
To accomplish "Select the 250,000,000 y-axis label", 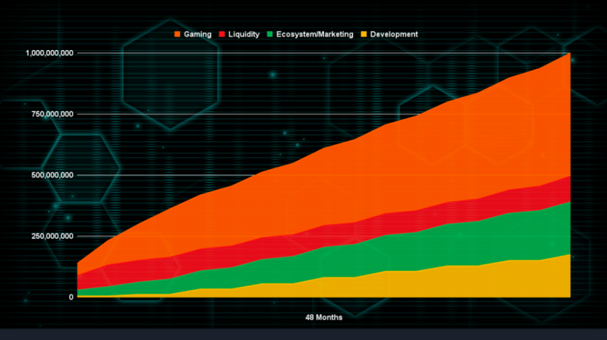I will (52, 236).
